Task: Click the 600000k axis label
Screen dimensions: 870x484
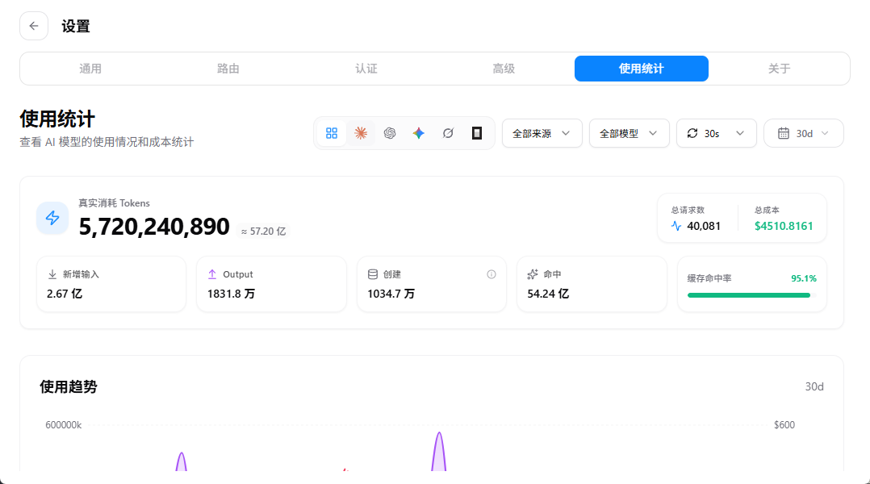Action: [63, 424]
